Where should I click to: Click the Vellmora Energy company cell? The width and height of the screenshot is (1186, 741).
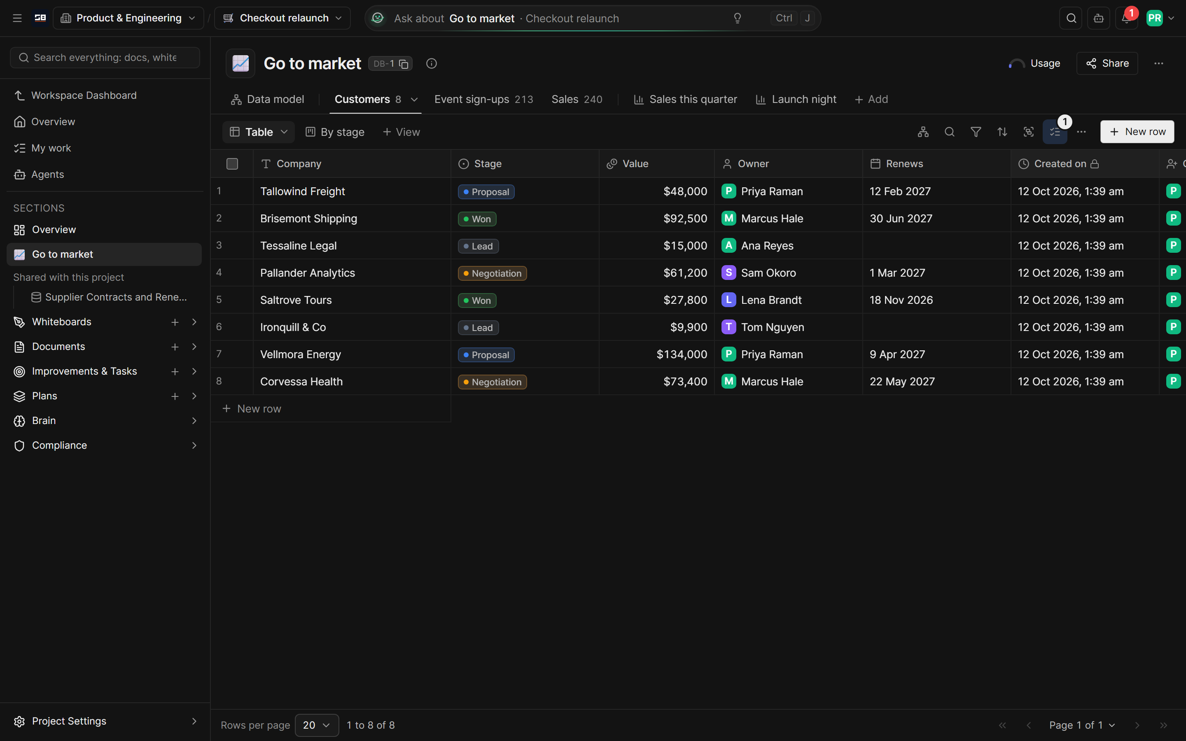(352, 354)
